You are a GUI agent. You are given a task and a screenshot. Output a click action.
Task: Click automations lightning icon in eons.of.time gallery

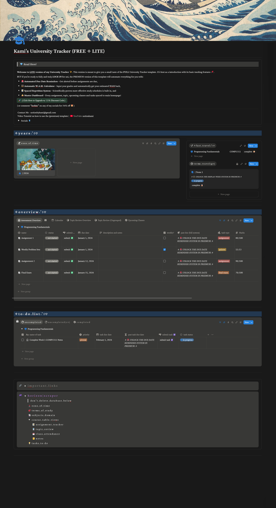click(x=151, y=143)
